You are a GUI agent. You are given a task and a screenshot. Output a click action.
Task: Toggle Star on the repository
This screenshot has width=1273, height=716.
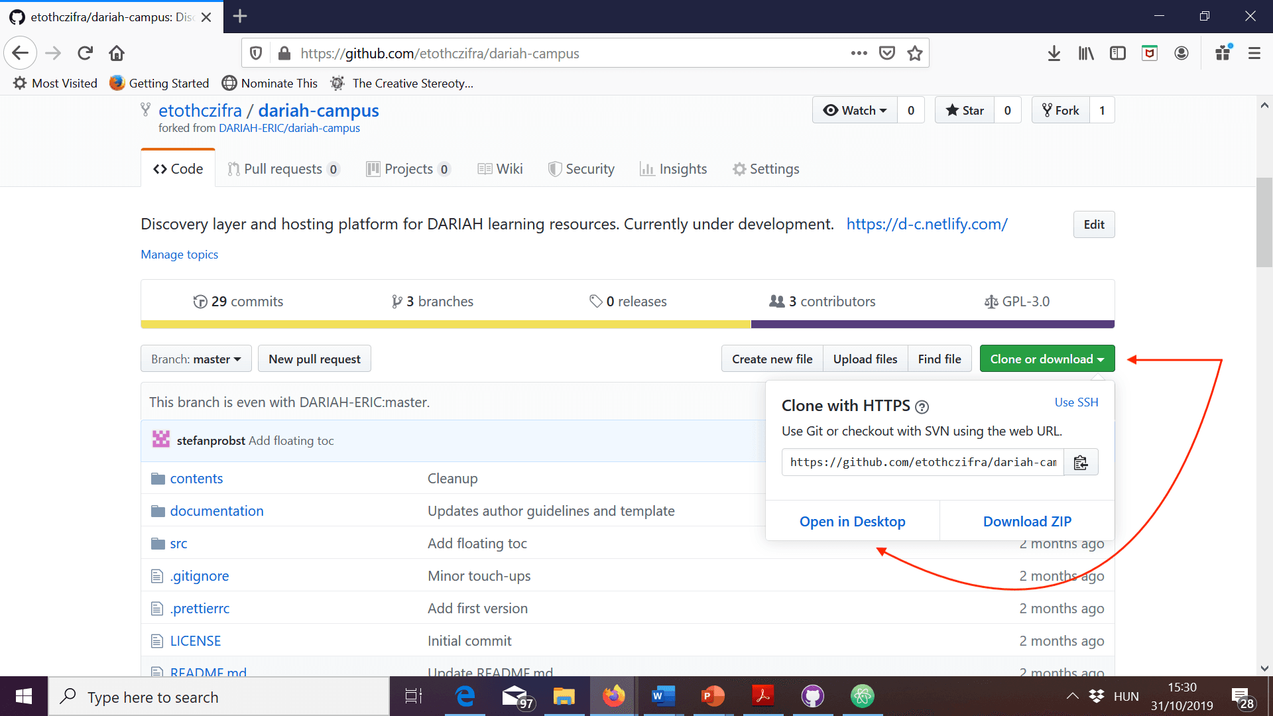[965, 110]
